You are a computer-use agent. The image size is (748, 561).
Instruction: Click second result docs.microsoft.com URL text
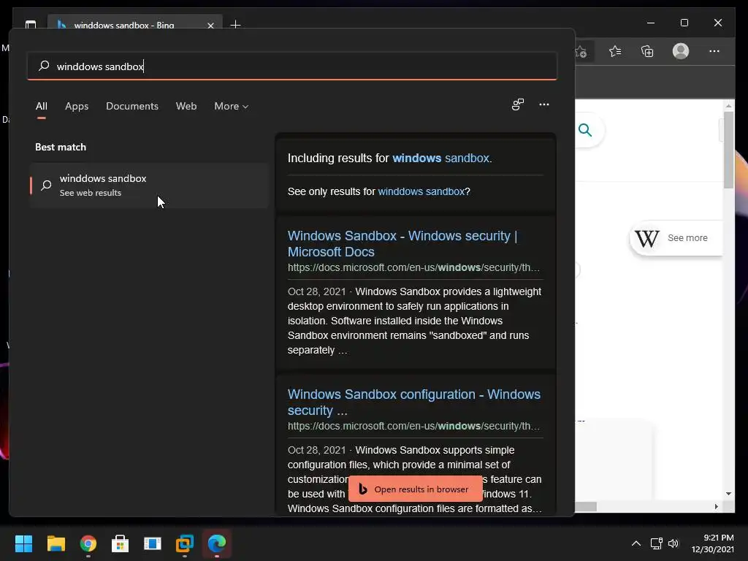pos(413,426)
